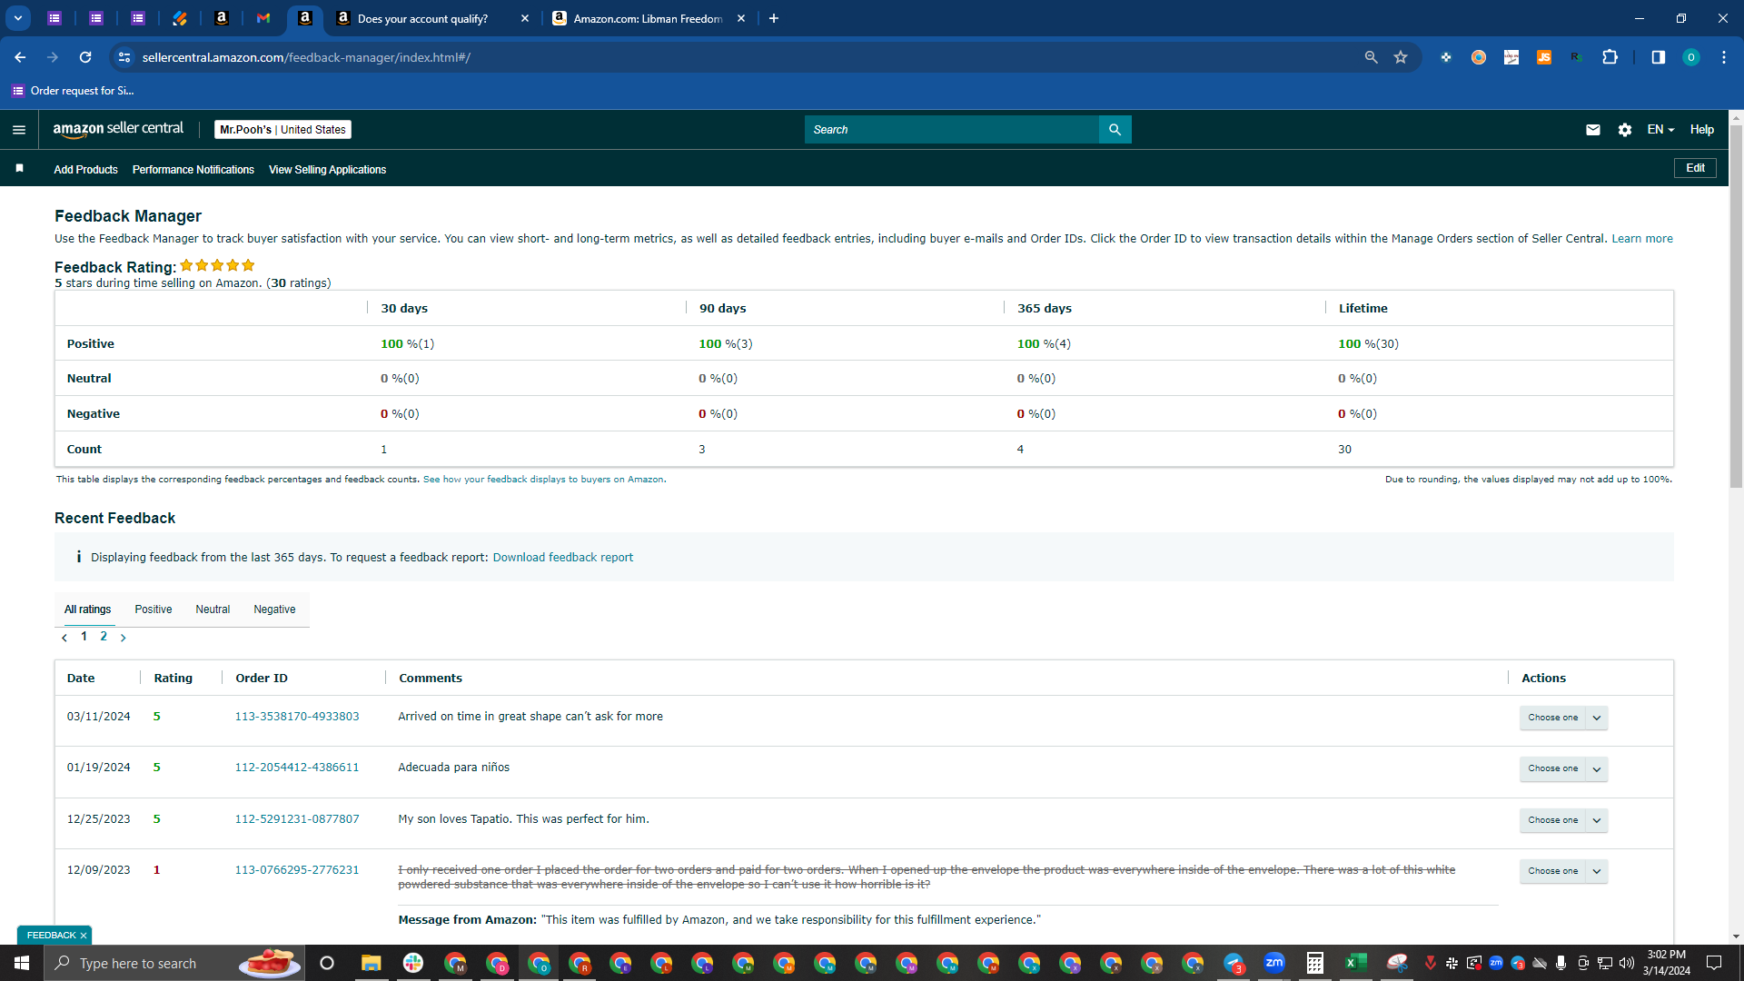Open Choose one dropdown for 12/25/2023 feedback
1744x981 pixels.
pos(1563,820)
